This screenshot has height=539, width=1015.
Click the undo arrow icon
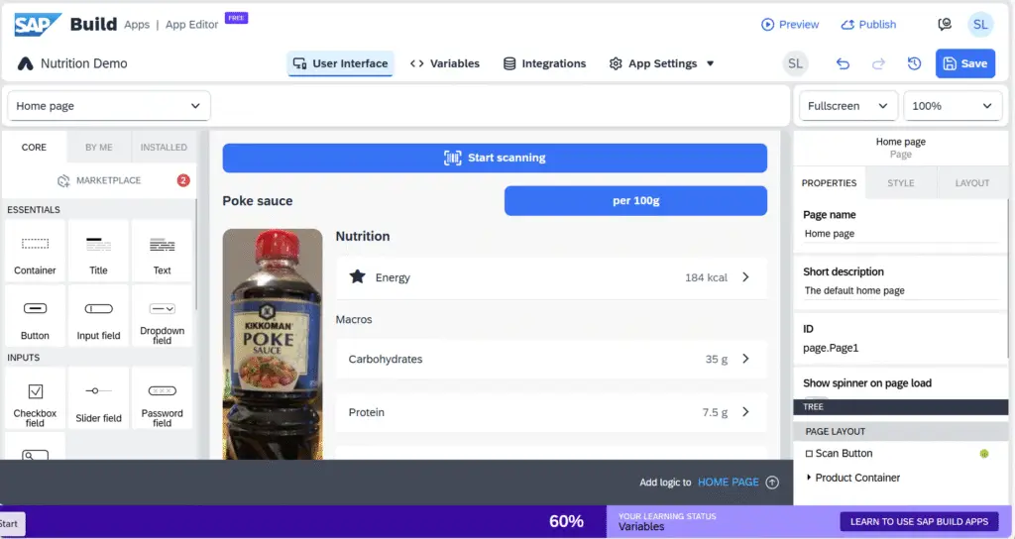(x=843, y=63)
